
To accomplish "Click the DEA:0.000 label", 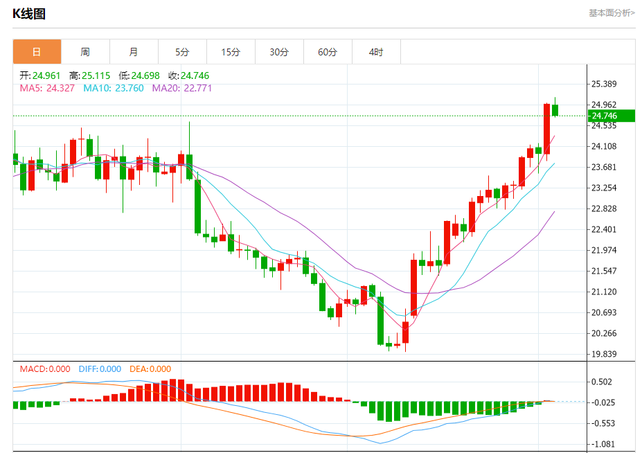I will pyautogui.click(x=150, y=368).
